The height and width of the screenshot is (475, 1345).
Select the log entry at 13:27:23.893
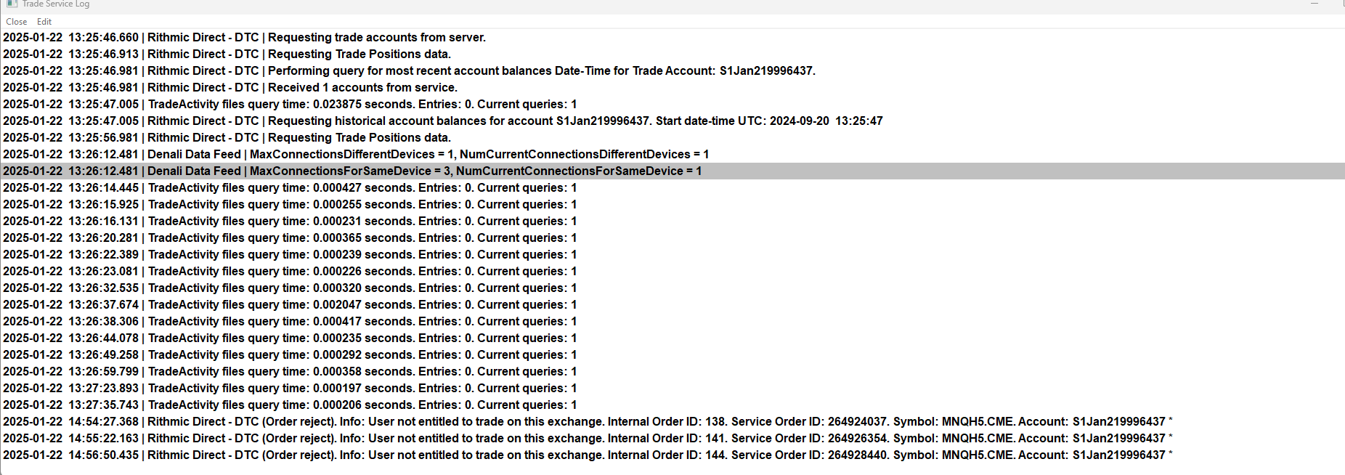coord(672,389)
